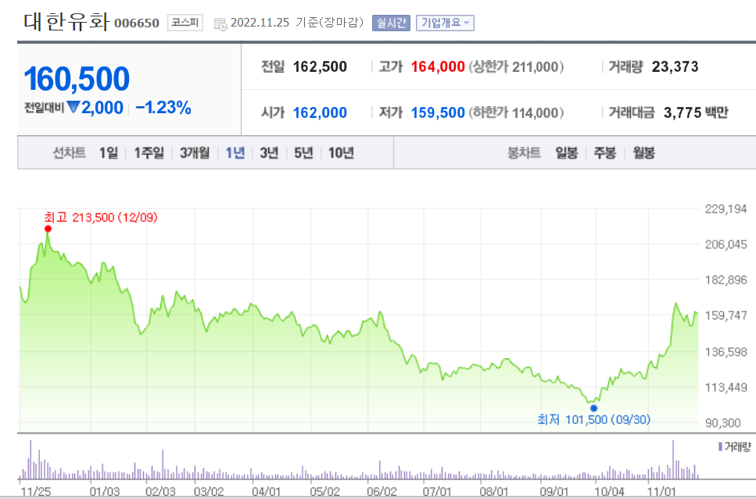756x499 pixels.
Task: Click the purple 거래량 legend marker
Action: click(x=720, y=447)
